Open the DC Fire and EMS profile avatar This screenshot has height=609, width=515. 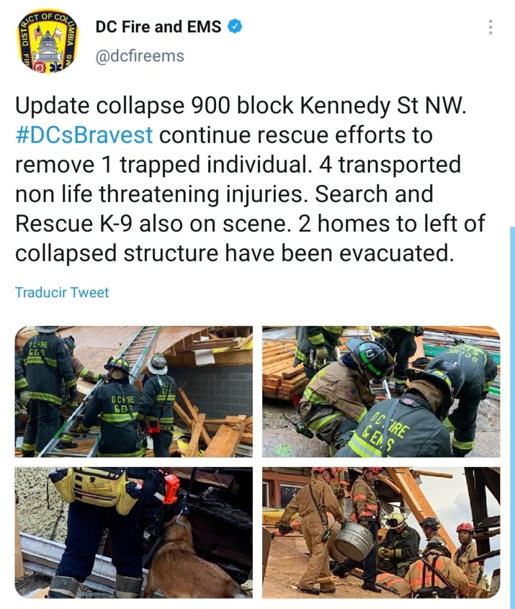coord(48,42)
